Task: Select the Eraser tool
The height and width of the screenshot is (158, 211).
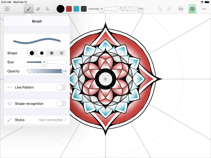Action: (38, 9)
